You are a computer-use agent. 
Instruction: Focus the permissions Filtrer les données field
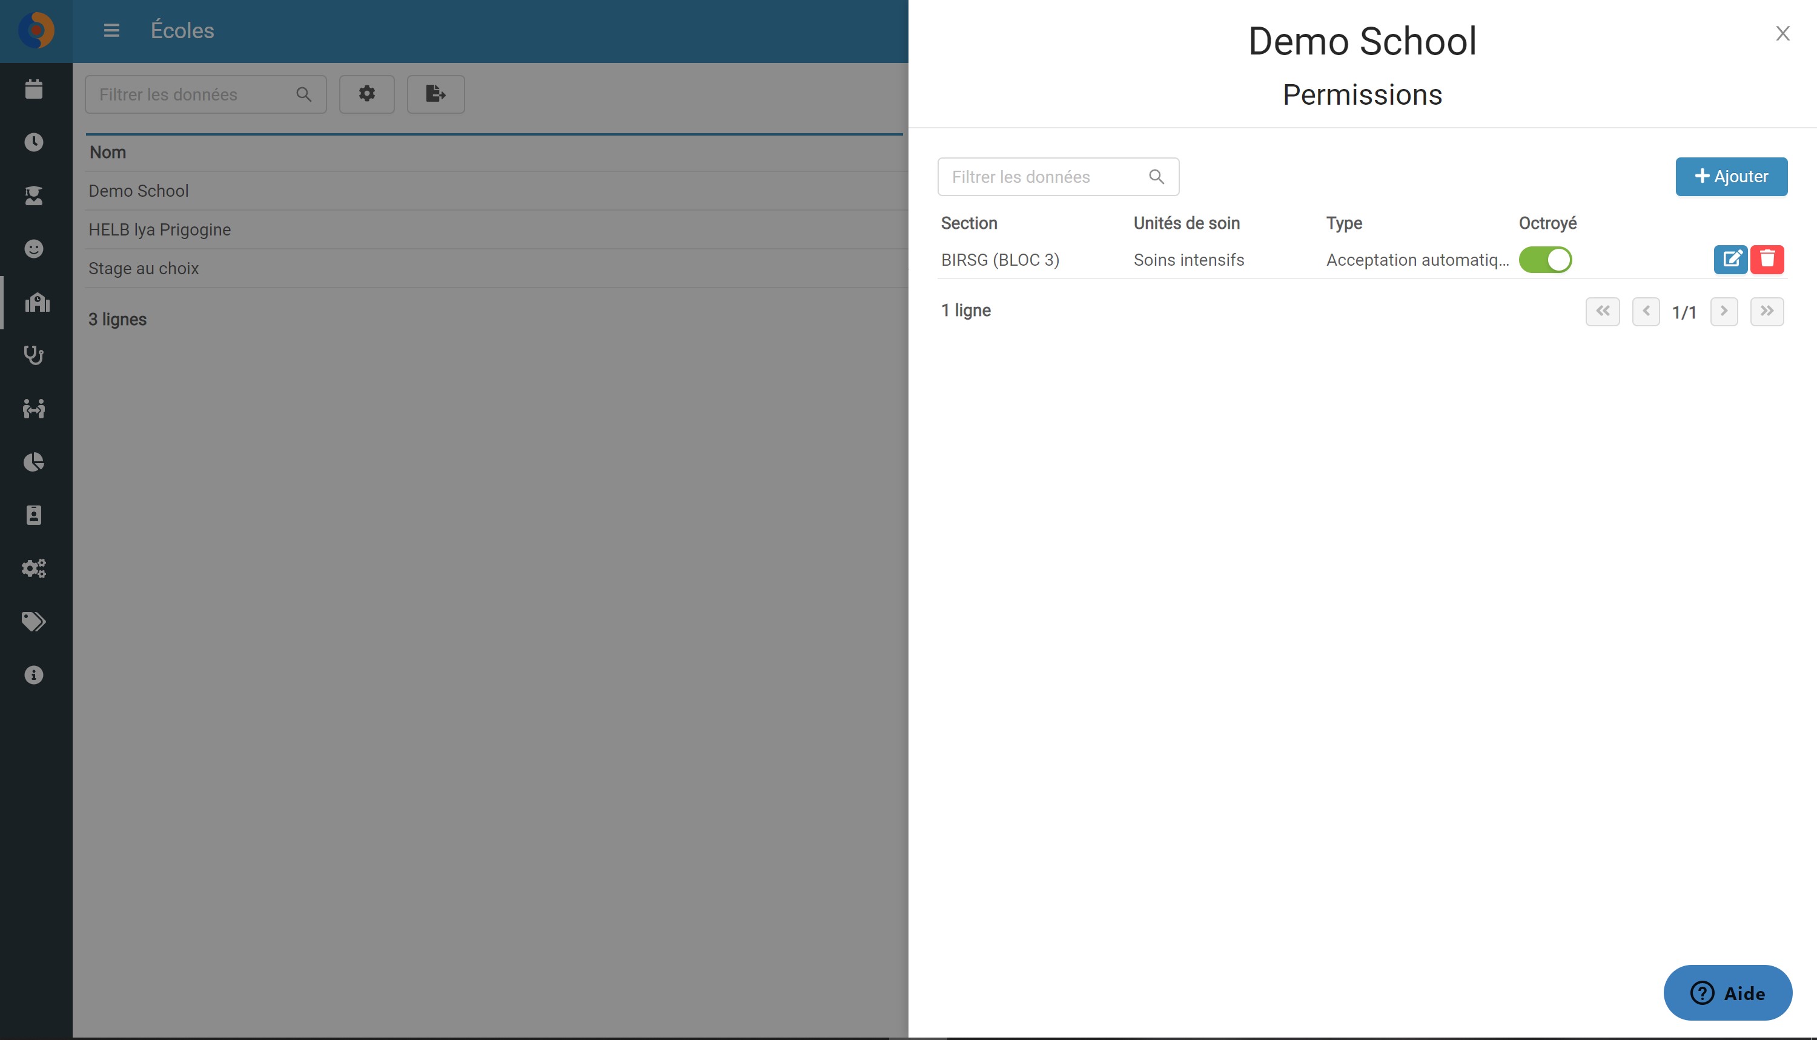click(x=1058, y=176)
